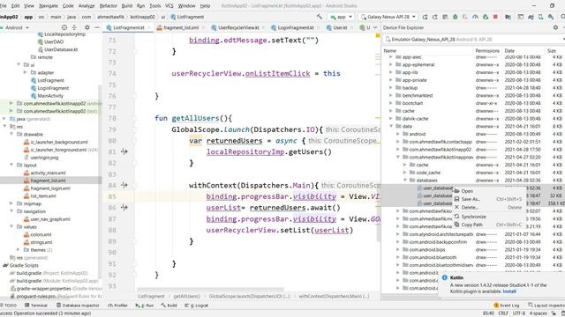The height and width of the screenshot is (317, 565).
Task: Click the gutter suspend icon on line 84
Action: [x=124, y=185]
